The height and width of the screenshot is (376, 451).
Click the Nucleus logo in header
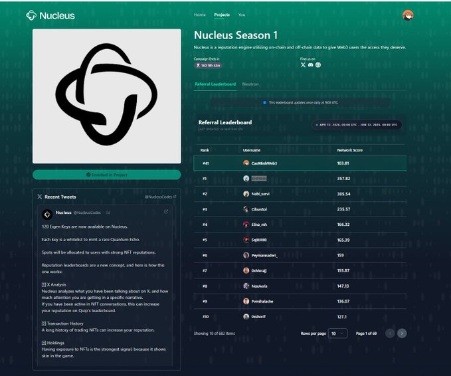[x=50, y=15]
